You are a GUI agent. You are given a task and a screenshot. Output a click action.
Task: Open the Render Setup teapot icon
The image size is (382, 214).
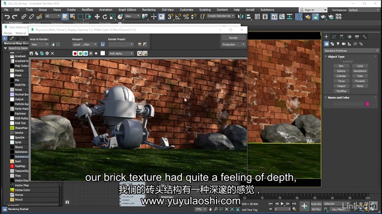point(308,17)
